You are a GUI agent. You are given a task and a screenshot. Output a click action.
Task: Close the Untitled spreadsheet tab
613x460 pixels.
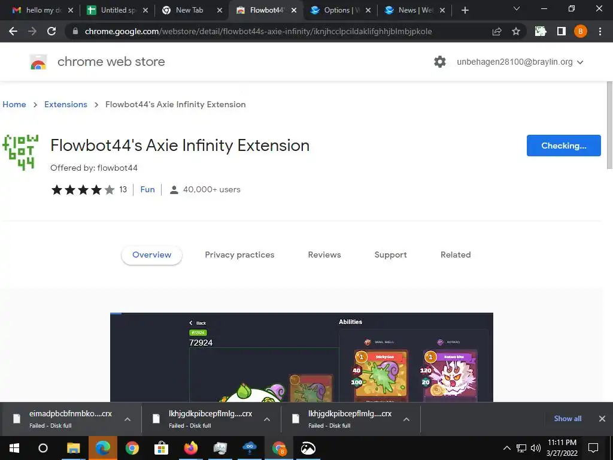pos(145,11)
